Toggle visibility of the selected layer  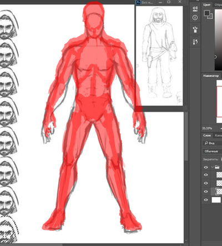tap(206, 192)
